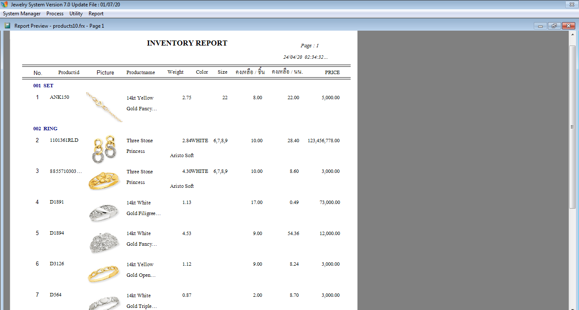Click the Report Preview window icon
The height and width of the screenshot is (310, 579).
(x=7, y=26)
